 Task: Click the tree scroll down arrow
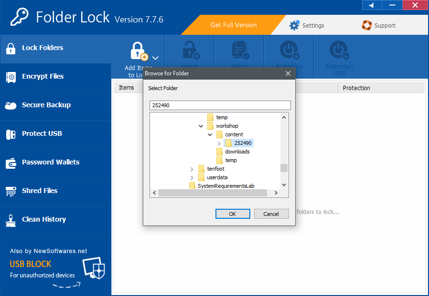click(x=284, y=185)
